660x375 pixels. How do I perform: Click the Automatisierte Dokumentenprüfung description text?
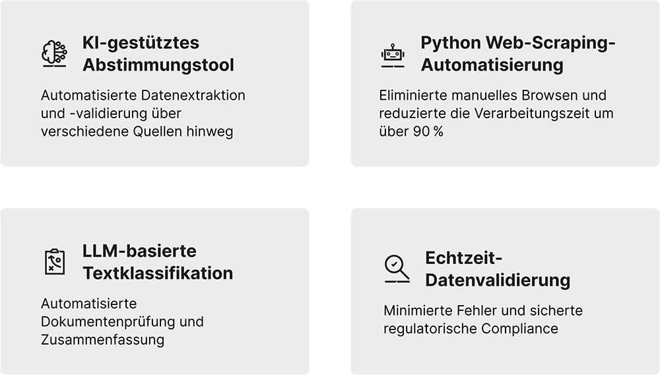tap(122, 322)
